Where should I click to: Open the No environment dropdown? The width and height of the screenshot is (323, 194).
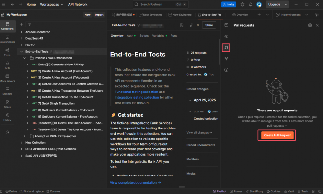click(x=292, y=15)
